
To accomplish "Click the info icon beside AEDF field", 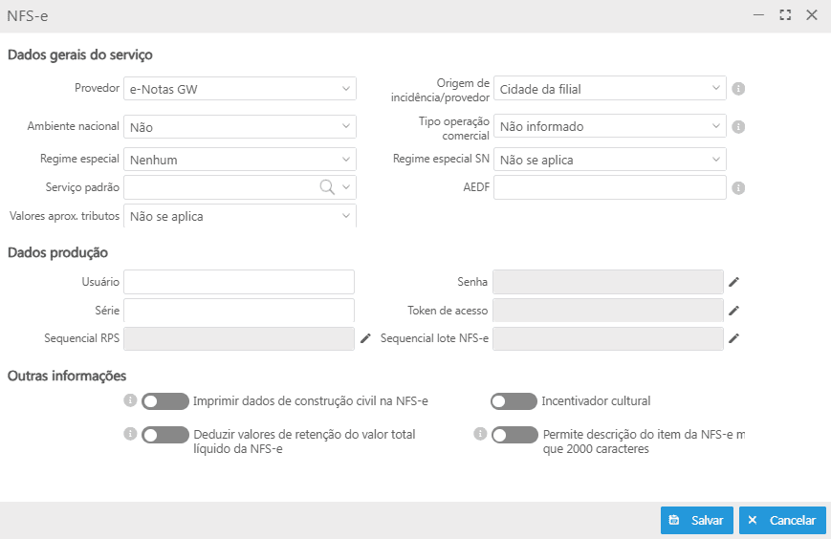I will pyautogui.click(x=738, y=188).
